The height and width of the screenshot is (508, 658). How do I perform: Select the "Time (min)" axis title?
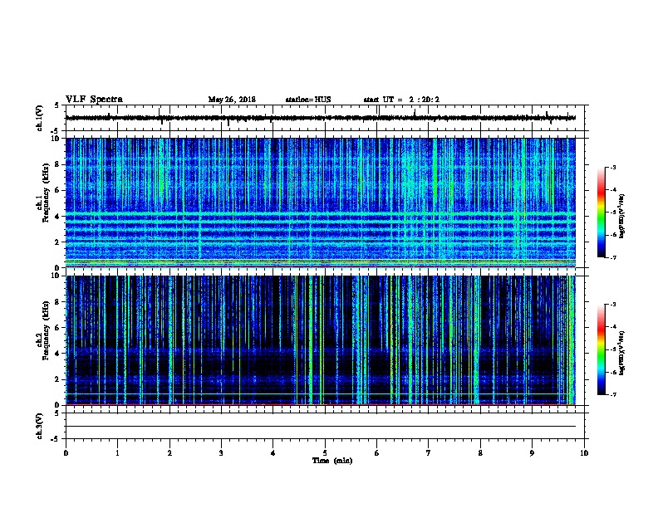[332, 461]
